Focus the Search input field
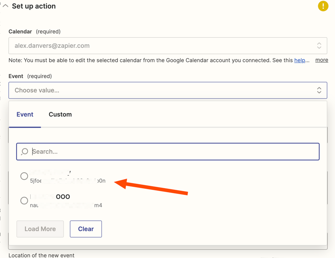 172,151
